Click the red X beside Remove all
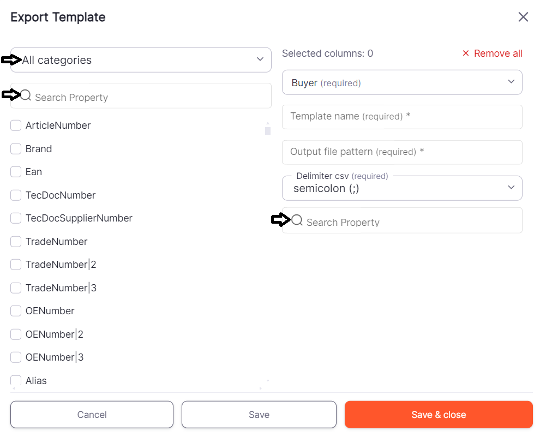Image resolution: width=540 pixels, height=437 pixels. tap(465, 53)
